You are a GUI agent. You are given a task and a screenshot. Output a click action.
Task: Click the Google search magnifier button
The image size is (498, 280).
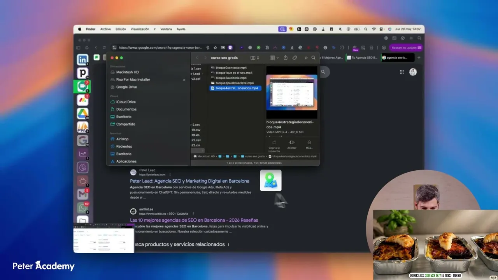323,72
